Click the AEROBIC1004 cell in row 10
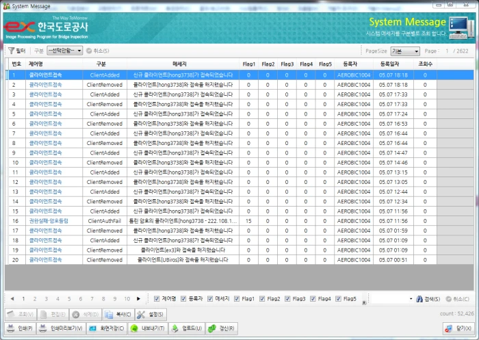The image size is (479, 340). point(354,163)
